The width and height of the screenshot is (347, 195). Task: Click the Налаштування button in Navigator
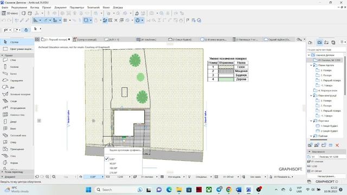(326, 176)
